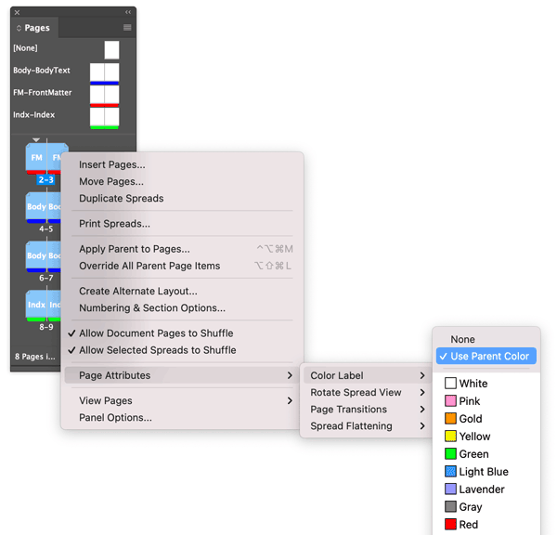Screen dimensions: 557x535
Task: Pick the Light Blue color label
Action: click(486, 471)
